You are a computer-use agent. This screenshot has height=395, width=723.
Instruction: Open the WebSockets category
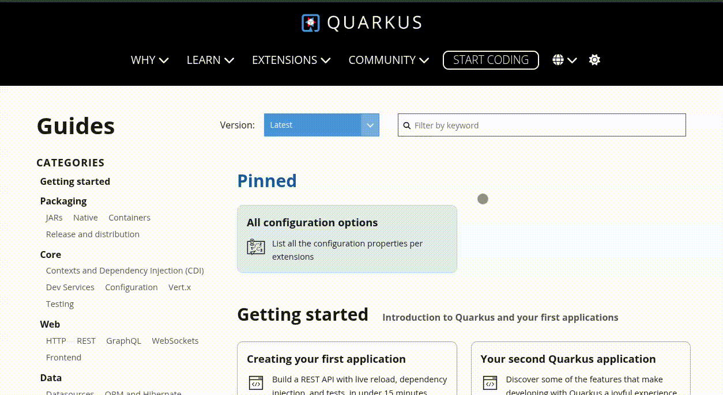[x=175, y=341]
